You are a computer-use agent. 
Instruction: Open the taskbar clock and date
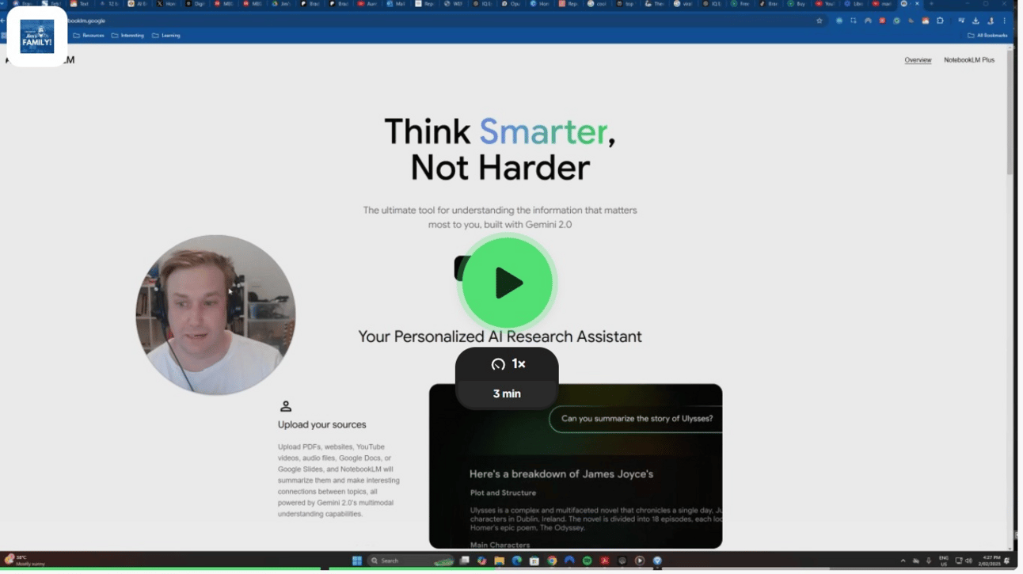coord(991,561)
